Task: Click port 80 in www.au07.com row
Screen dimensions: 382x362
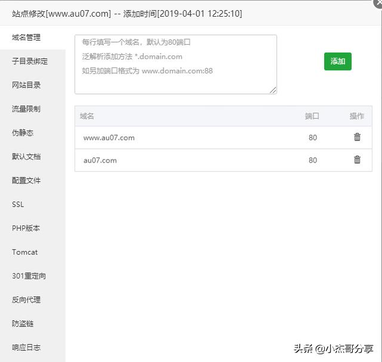Action: tap(313, 138)
